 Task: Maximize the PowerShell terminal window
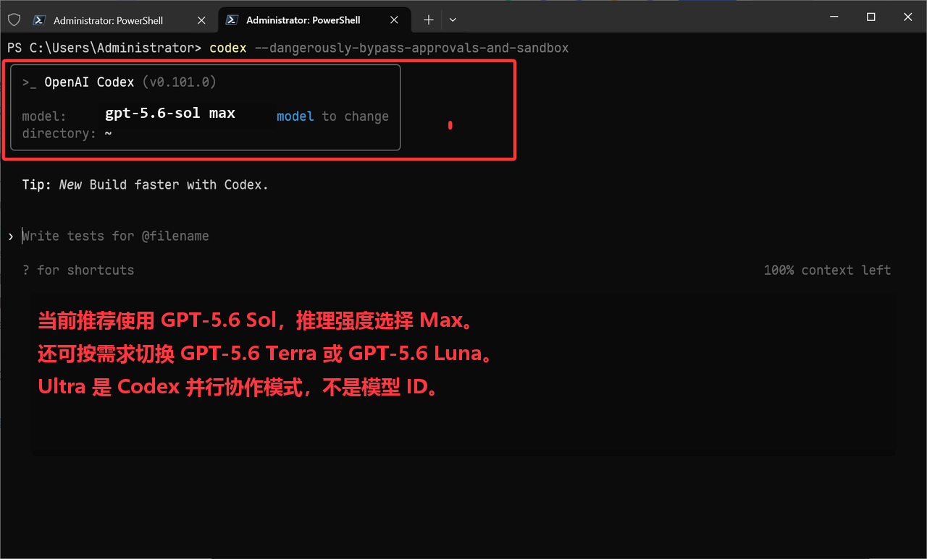click(x=871, y=17)
